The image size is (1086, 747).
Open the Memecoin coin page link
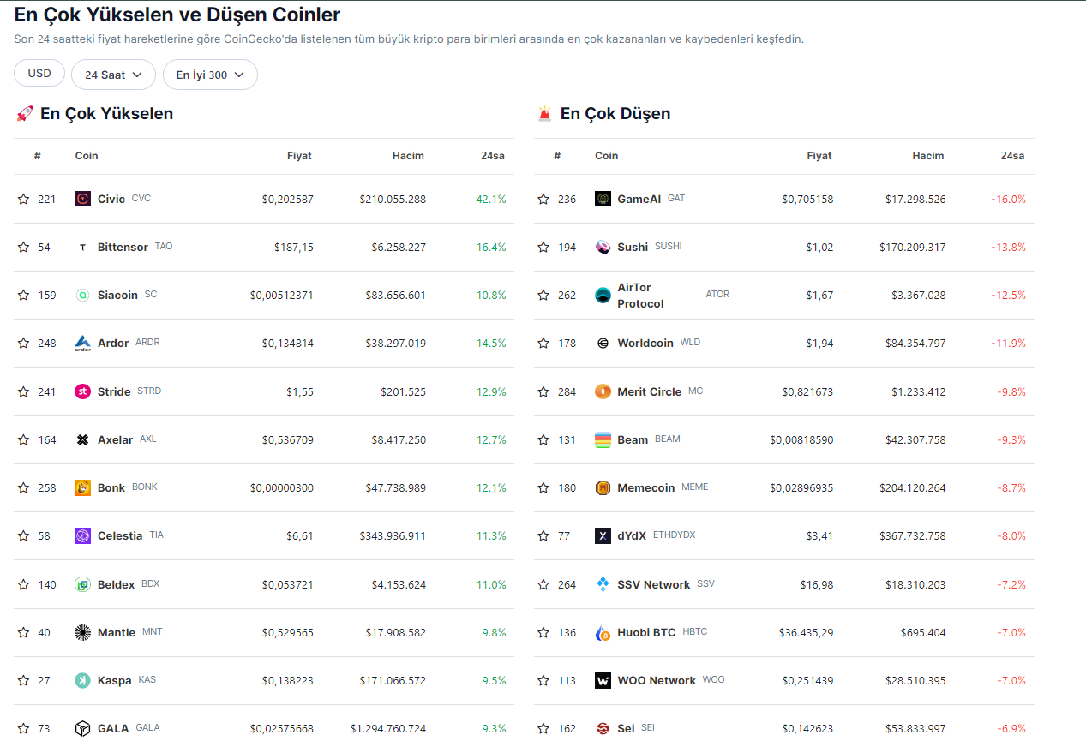645,487
